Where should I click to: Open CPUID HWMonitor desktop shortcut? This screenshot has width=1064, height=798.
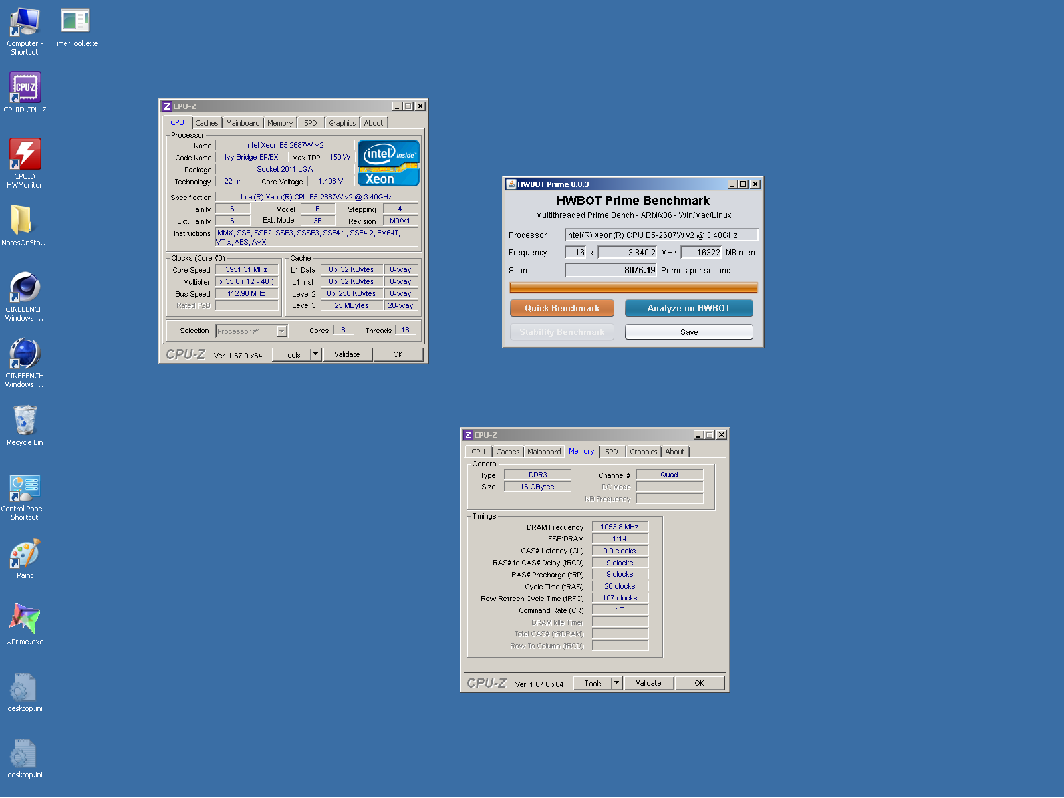pos(25,163)
